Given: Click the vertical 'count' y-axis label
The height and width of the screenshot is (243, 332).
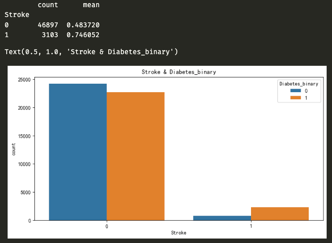Looking at the screenshot, I should pyautogui.click(x=13, y=149).
